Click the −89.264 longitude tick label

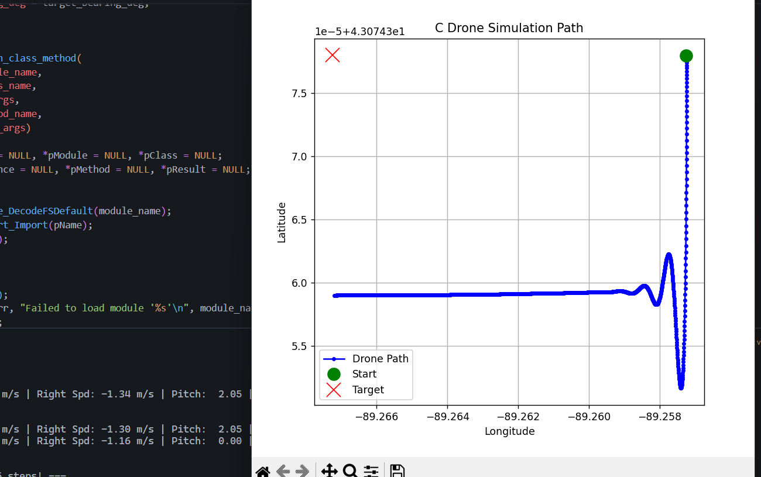pyautogui.click(x=447, y=417)
